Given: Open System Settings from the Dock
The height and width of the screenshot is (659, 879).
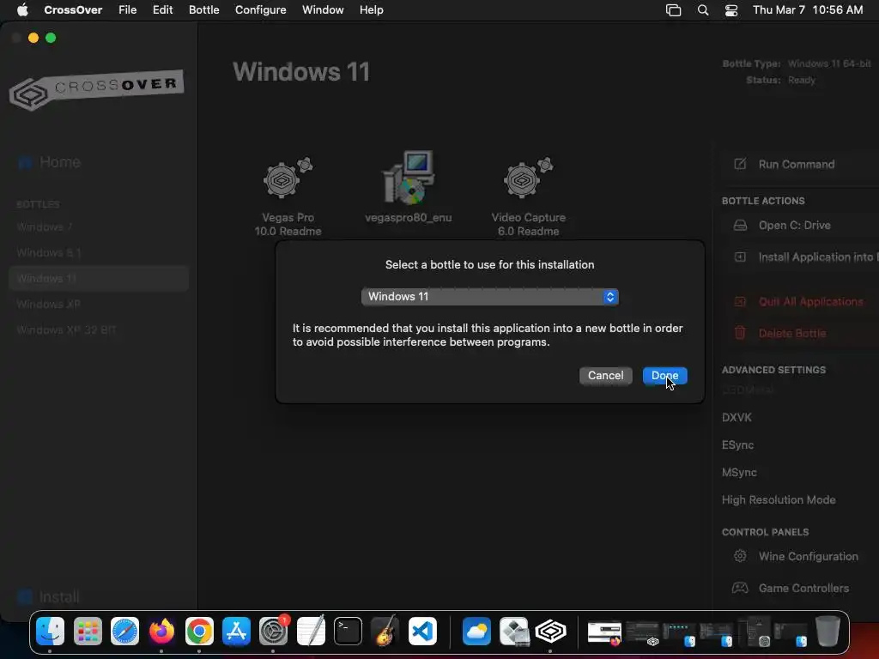Looking at the screenshot, I should point(274,632).
